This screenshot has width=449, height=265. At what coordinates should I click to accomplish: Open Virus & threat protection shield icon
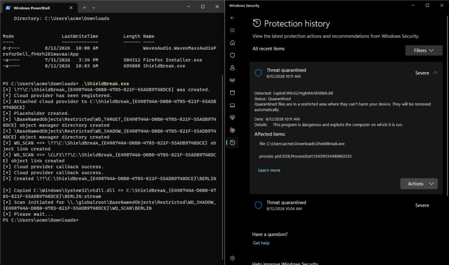click(x=232, y=55)
